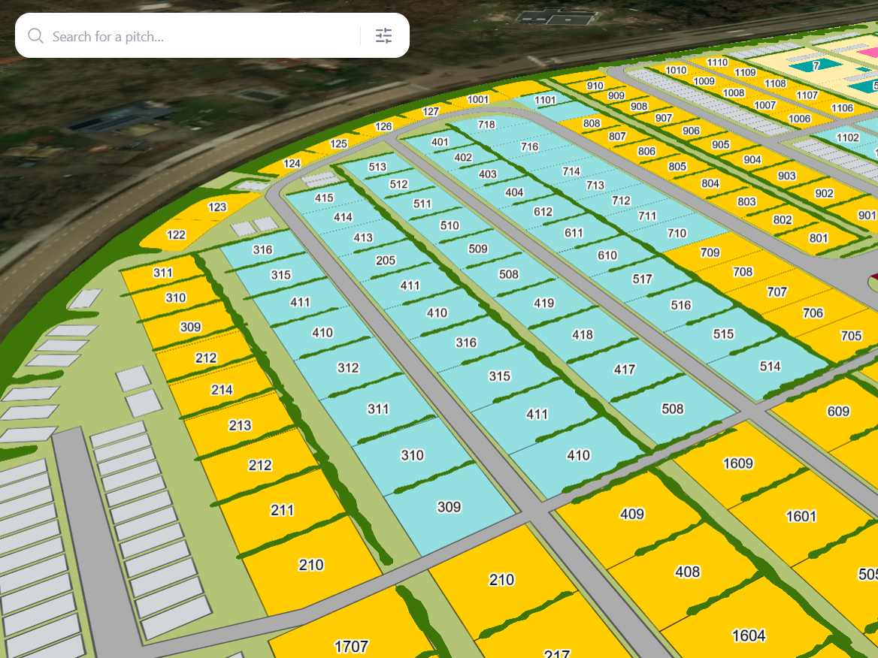Select pitch 123 on the map
The height and width of the screenshot is (658, 878).
217,207
